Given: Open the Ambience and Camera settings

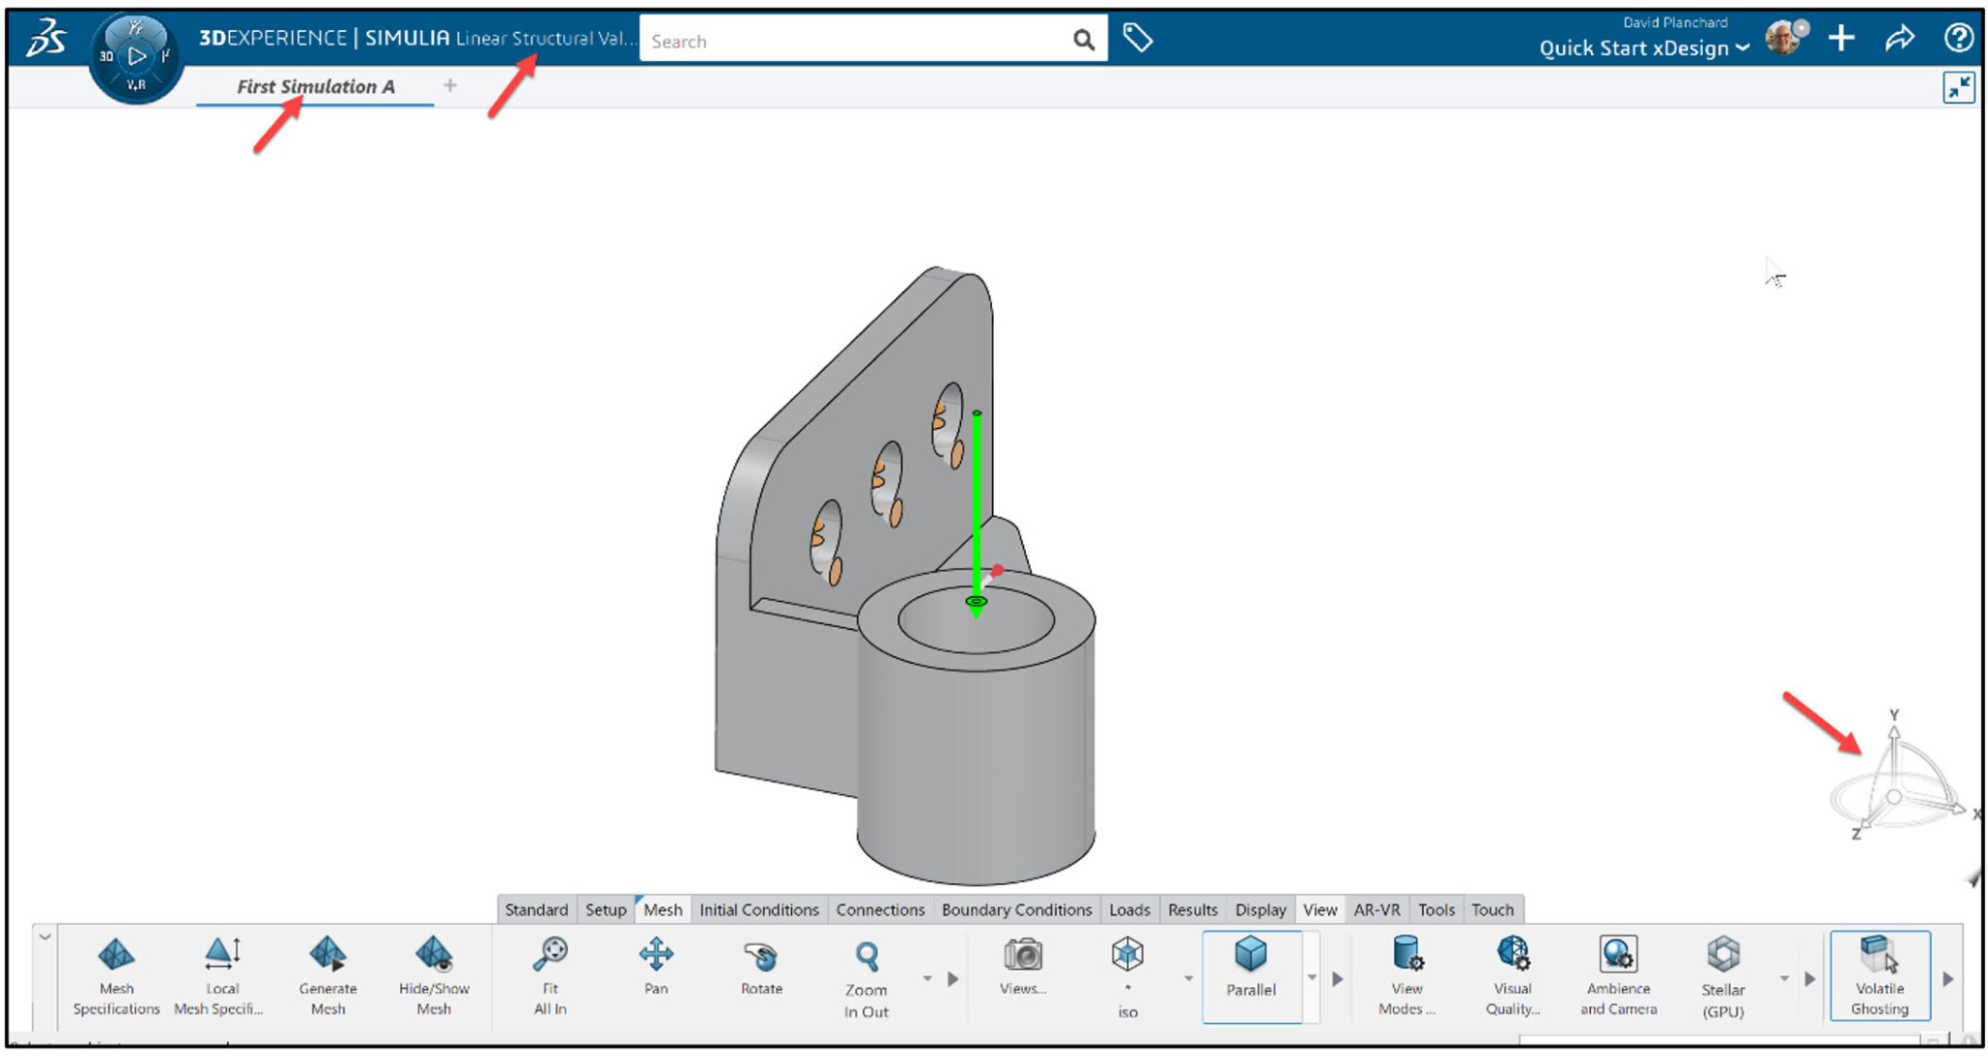Looking at the screenshot, I should (x=1617, y=974).
